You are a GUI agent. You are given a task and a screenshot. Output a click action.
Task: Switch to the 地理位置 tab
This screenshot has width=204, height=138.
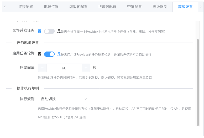(x=51, y=7)
